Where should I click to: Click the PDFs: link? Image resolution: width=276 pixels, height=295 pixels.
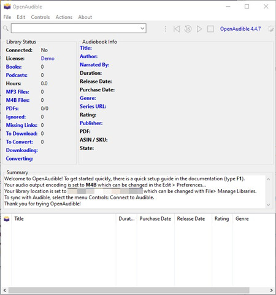(12, 109)
